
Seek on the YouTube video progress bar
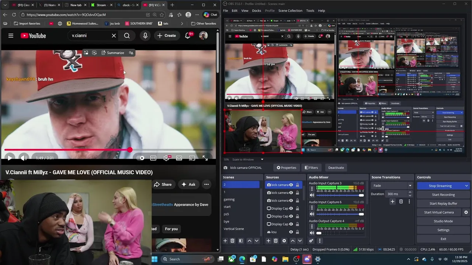click(x=109, y=150)
